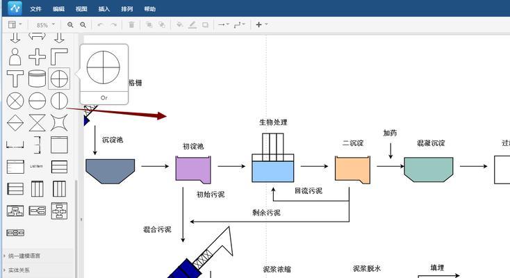Select the cylinder data store shape
The image size is (510, 278).
(x=37, y=79)
